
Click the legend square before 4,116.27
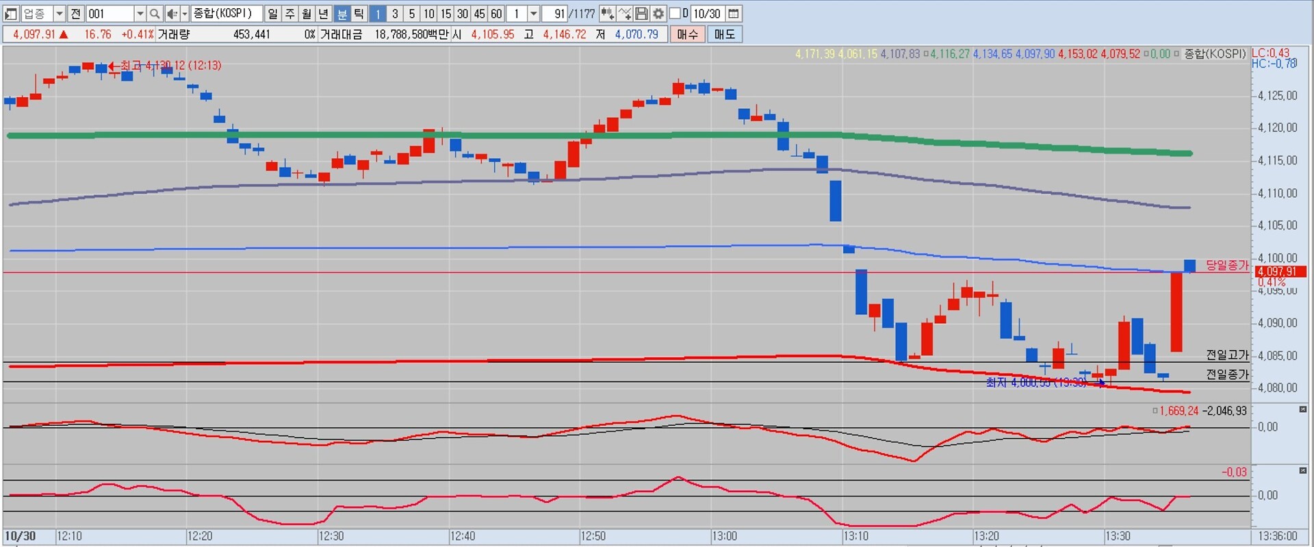[925, 54]
